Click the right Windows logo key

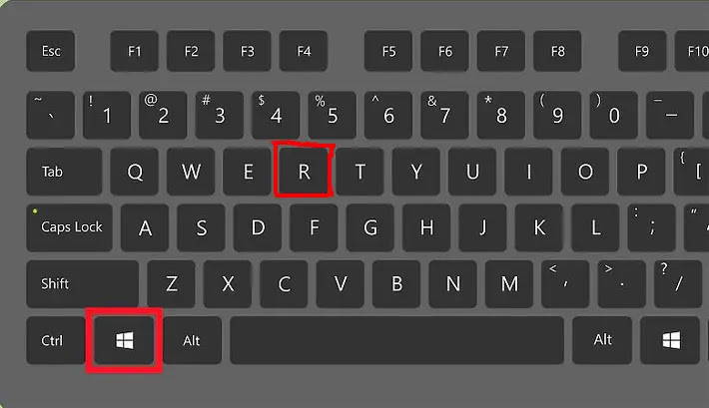point(670,340)
